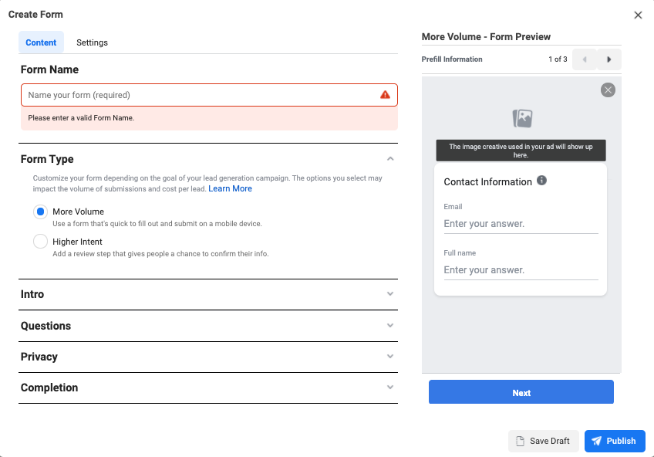
Task: Click the Form Name input field
Action: click(x=201, y=95)
